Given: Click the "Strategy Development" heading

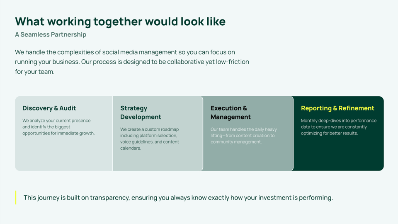Looking at the screenshot, I should [141, 112].
